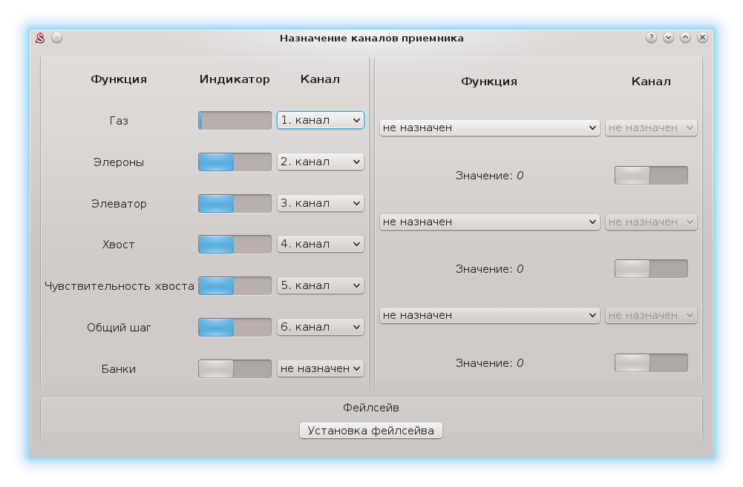
Task: Expand the topmost right-panel function dropdown
Action: click(x=489, y=127)
